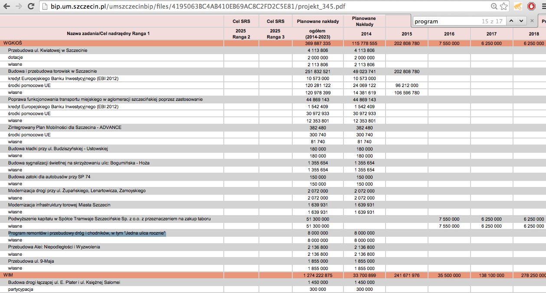Click the total value "30 972 933" under Poprawa funkcjonowania
Viewport: 546px width, 293px height.
click(x=318, y=113)
